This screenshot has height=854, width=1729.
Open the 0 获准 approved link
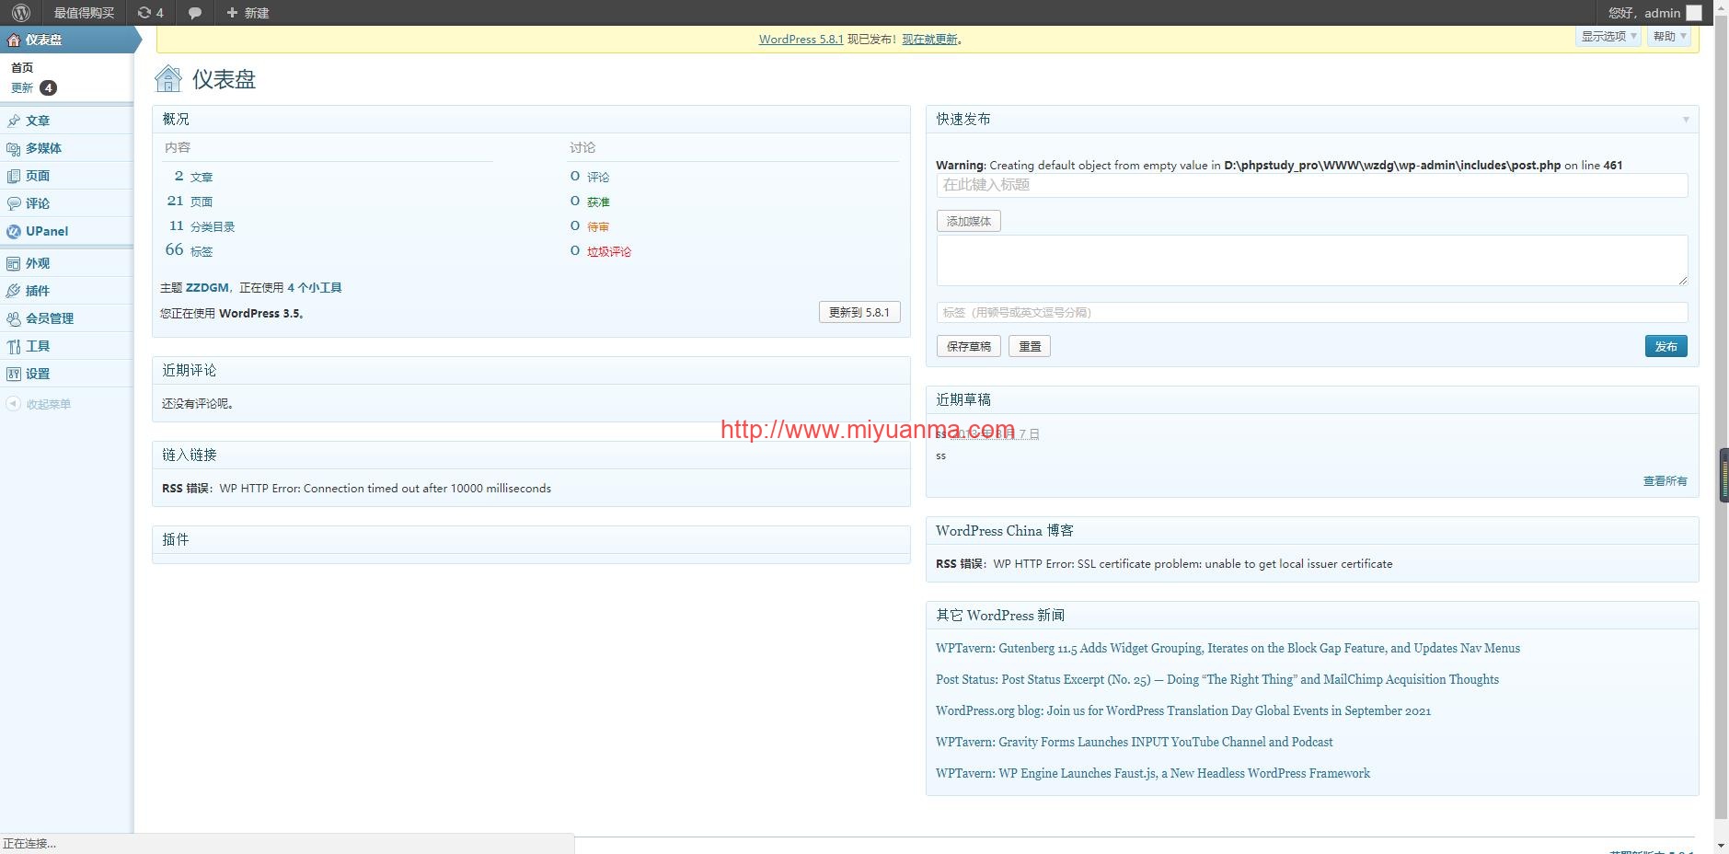pos(590,202)
